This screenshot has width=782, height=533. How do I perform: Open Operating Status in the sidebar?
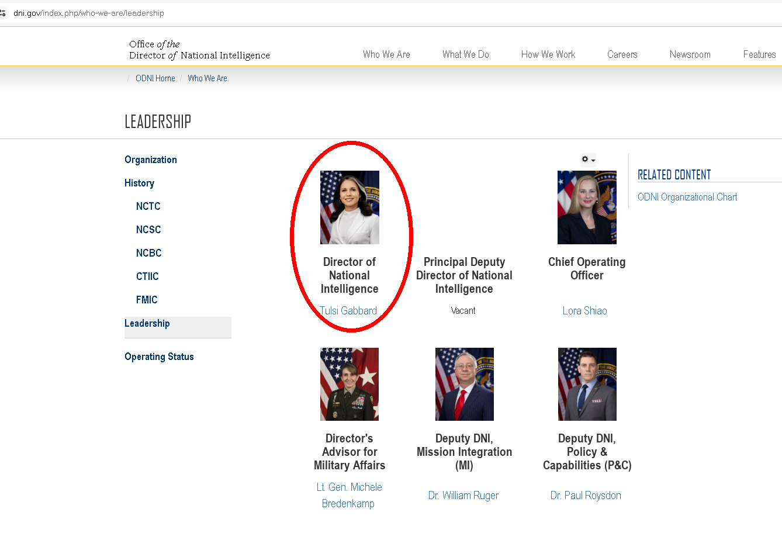pyautogui.click(x=159, y=357)
